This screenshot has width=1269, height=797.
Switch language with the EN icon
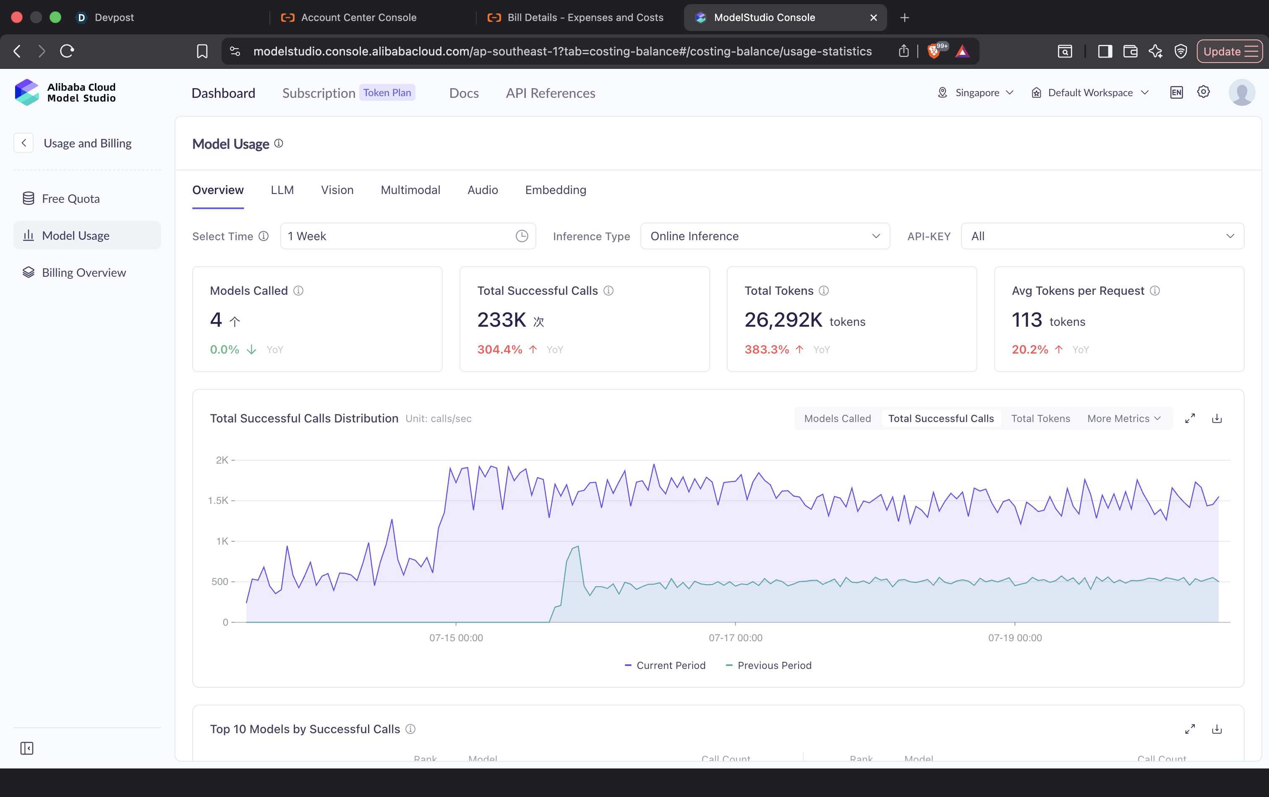1176,93
